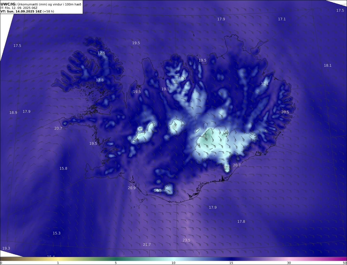Pick the pink colorbar section near 30
Screen dimensions: 347x265
click(x=289, y=259)
